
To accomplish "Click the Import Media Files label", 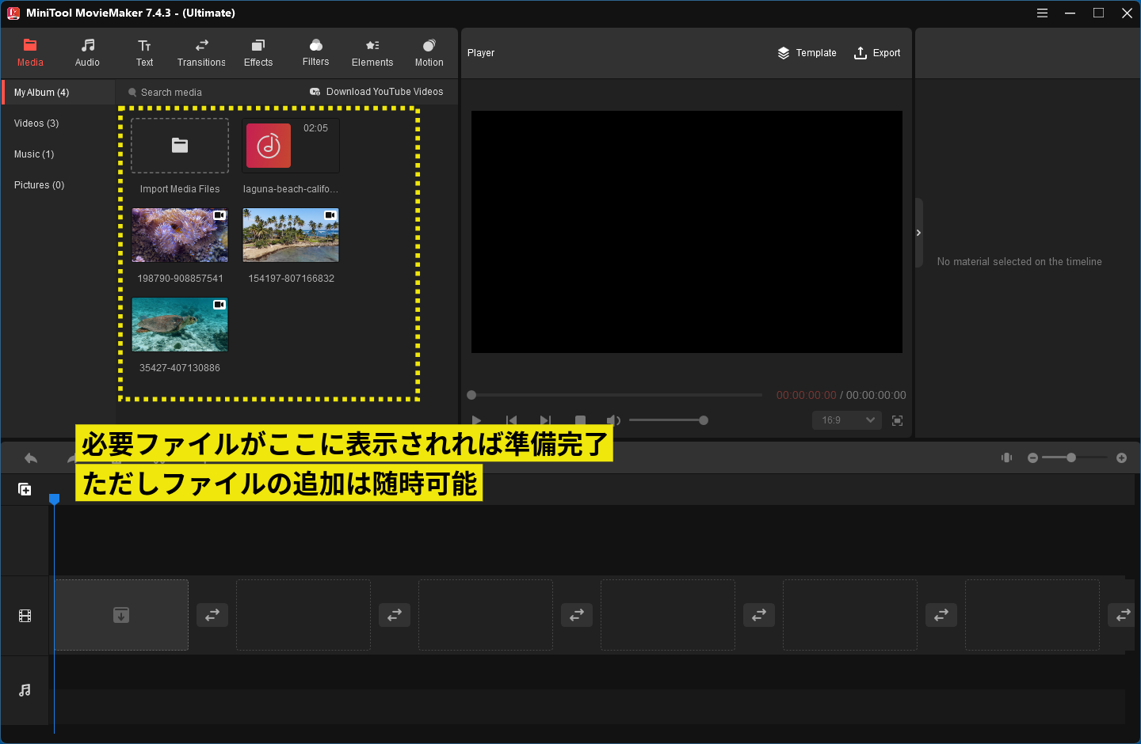I will point(180,189).
